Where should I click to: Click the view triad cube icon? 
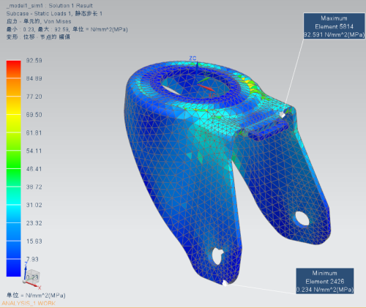click(32, 276)
